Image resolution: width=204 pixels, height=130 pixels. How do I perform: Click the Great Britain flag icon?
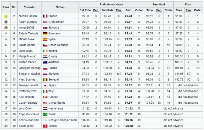pyautogui.click(x=45, y=22)
